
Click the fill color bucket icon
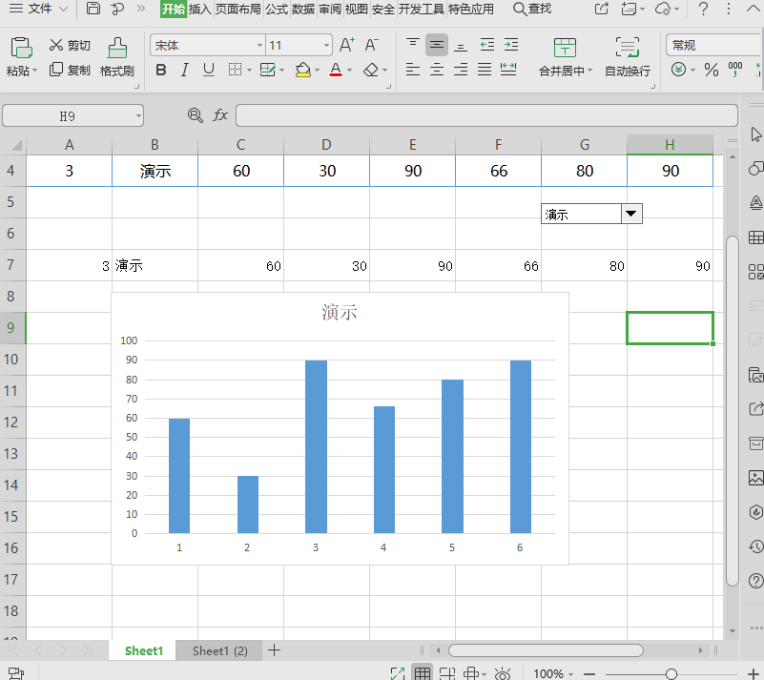click(x=302, y=71)
